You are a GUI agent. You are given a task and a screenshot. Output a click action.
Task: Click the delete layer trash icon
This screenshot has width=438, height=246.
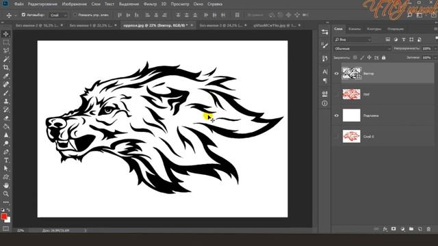[x=428, y=229]
